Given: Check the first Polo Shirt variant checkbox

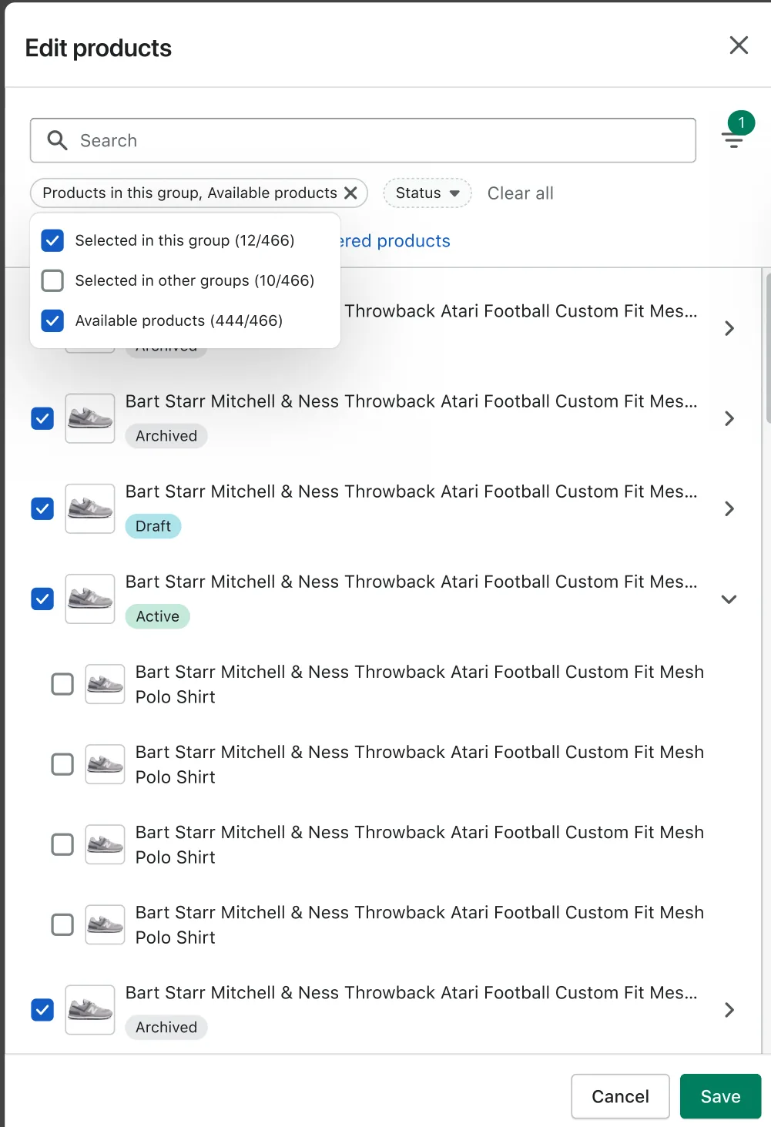Looking at the screenshot, I should pyautogui.click(x=62, y=684).
